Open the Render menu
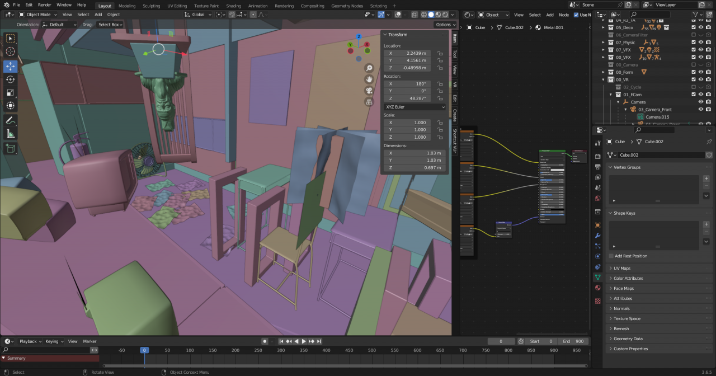Viewport: 716px width, 376px height. 44,5
